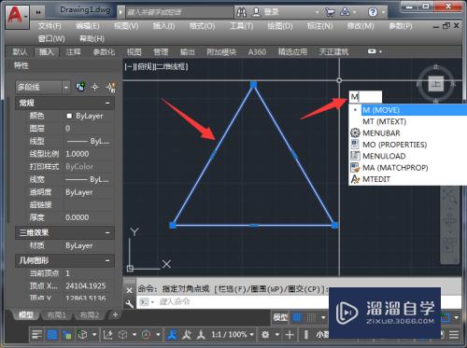This screenshot has width=467, height=348.
Task: Click the bottom-left vertex grip of the triangle
Action: click(x=173, y=225)
